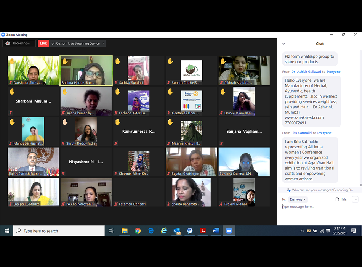Click the Zoom icon in the taskbar
This screenshot has height=267, width=362.
pos(229,231)
